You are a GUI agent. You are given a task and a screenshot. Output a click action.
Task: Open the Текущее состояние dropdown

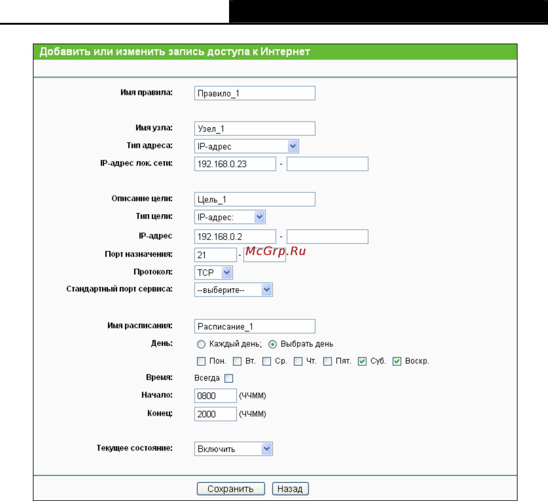(233, 449)
